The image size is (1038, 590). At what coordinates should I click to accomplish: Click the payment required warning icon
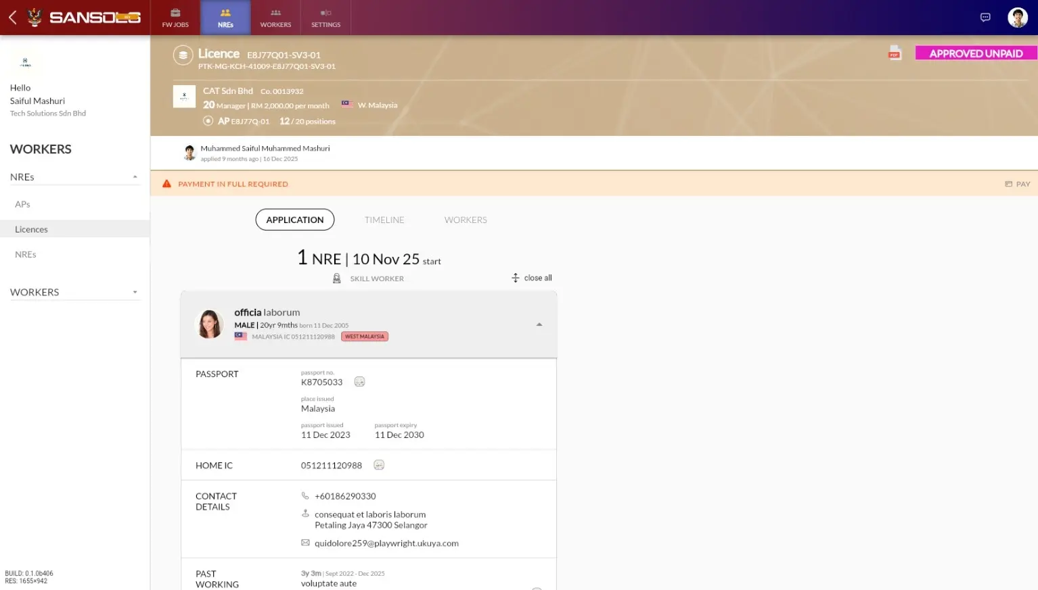click(x=166, y=184)
